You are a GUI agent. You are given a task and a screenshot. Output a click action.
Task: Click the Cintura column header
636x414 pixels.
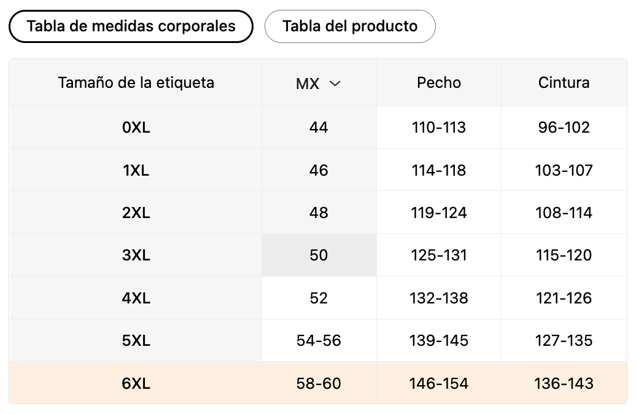coord(564,82)
